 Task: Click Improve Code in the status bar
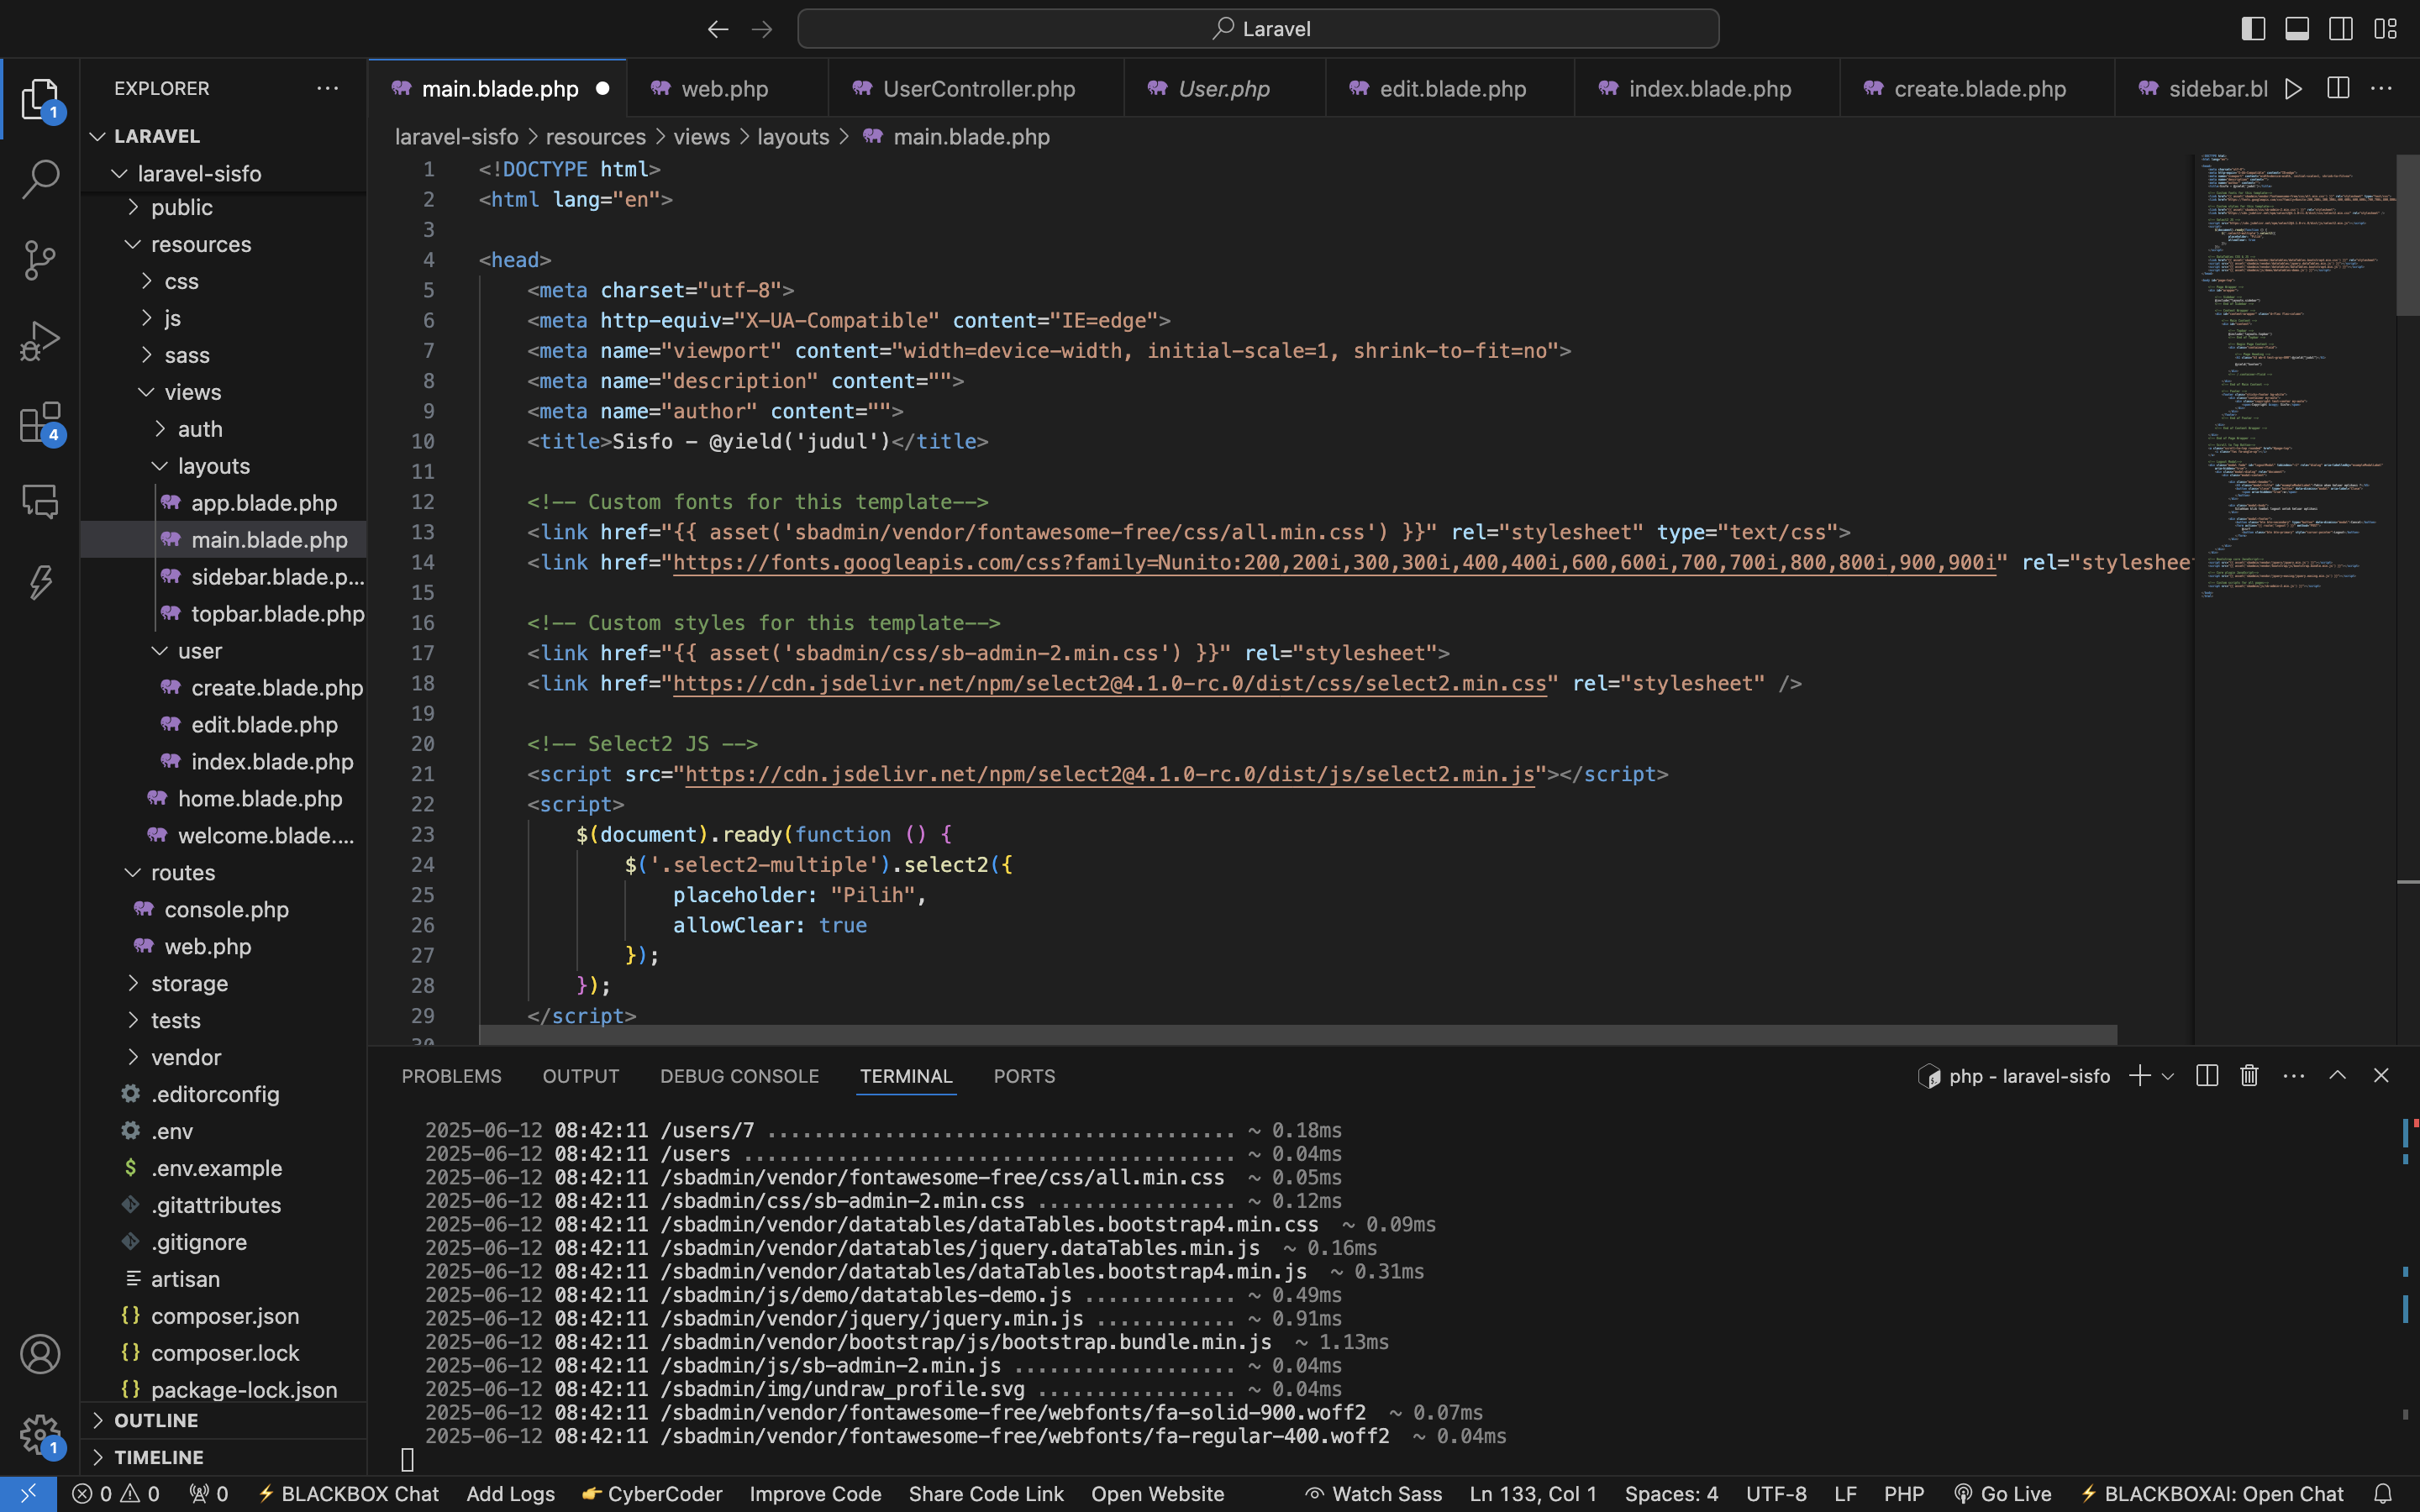pyautogui.click(x=815, y=1493)
